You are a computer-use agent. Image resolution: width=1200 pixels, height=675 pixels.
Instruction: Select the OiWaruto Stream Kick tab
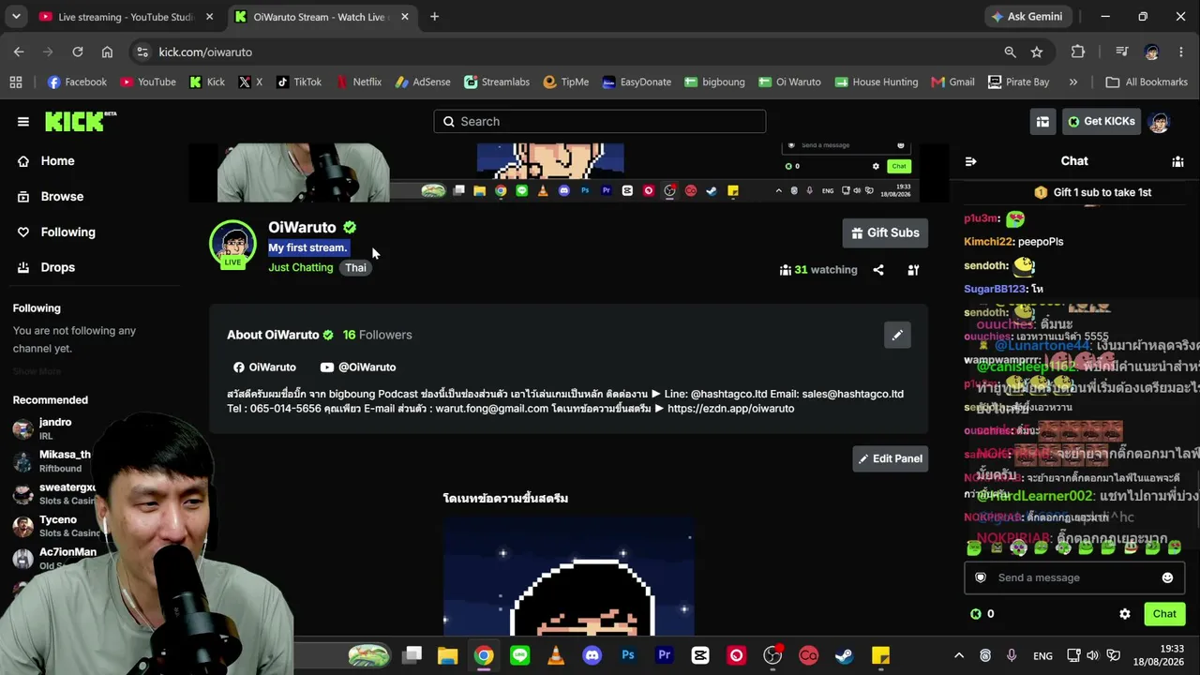point(321,17)
